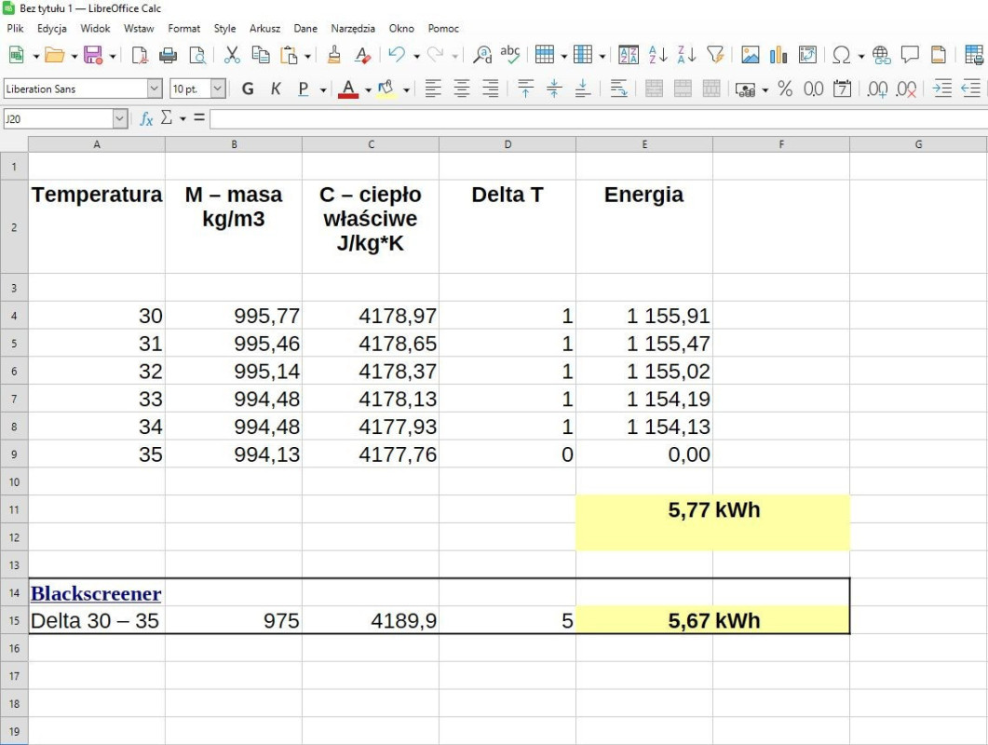Open the Name Box dropdown showing J20
The image size is (988, 745).
(120, 118)
